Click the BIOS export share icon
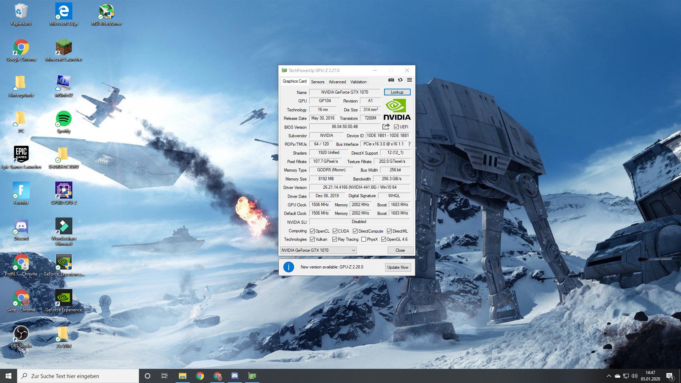This screenshot has width=681, height=383. click(386, 127)
